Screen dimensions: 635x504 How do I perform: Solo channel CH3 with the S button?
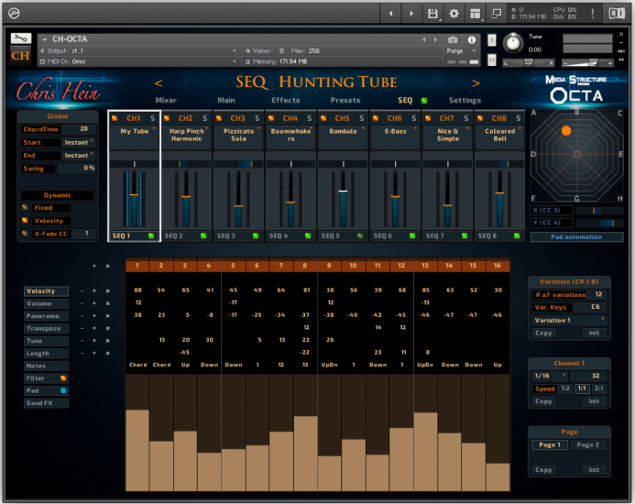257,118
